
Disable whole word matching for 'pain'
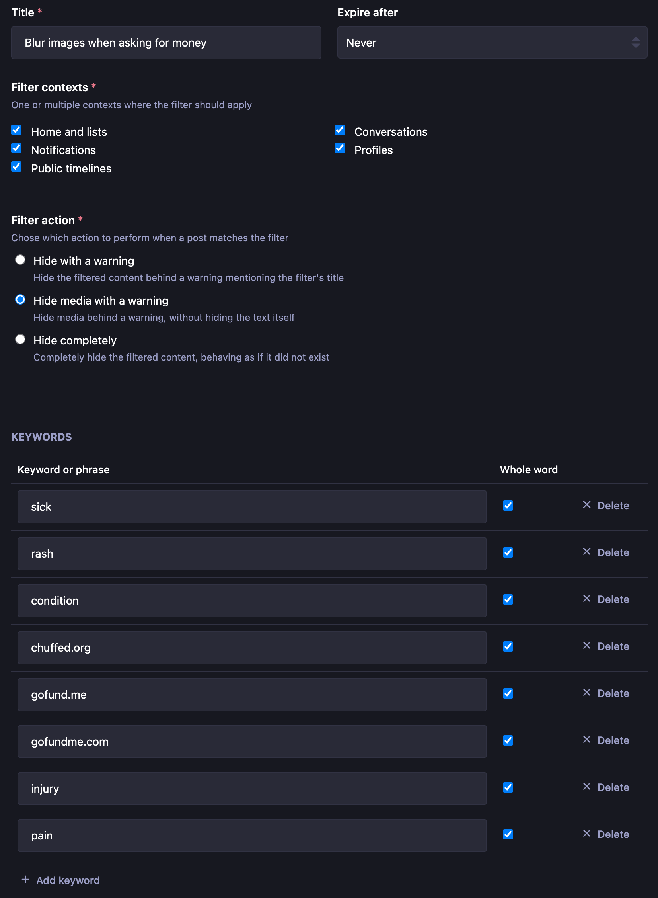coord(508,834)
